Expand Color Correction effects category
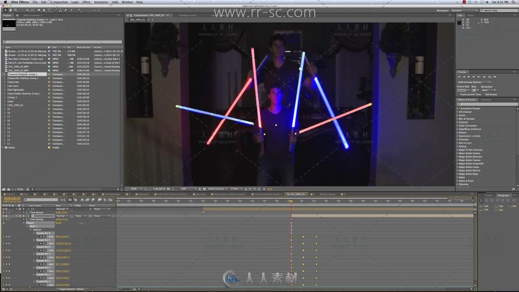 click(x=458, y=126)
